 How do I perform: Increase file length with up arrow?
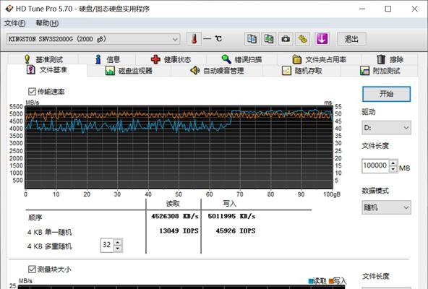pyautogui.click(x=393, y=163)
